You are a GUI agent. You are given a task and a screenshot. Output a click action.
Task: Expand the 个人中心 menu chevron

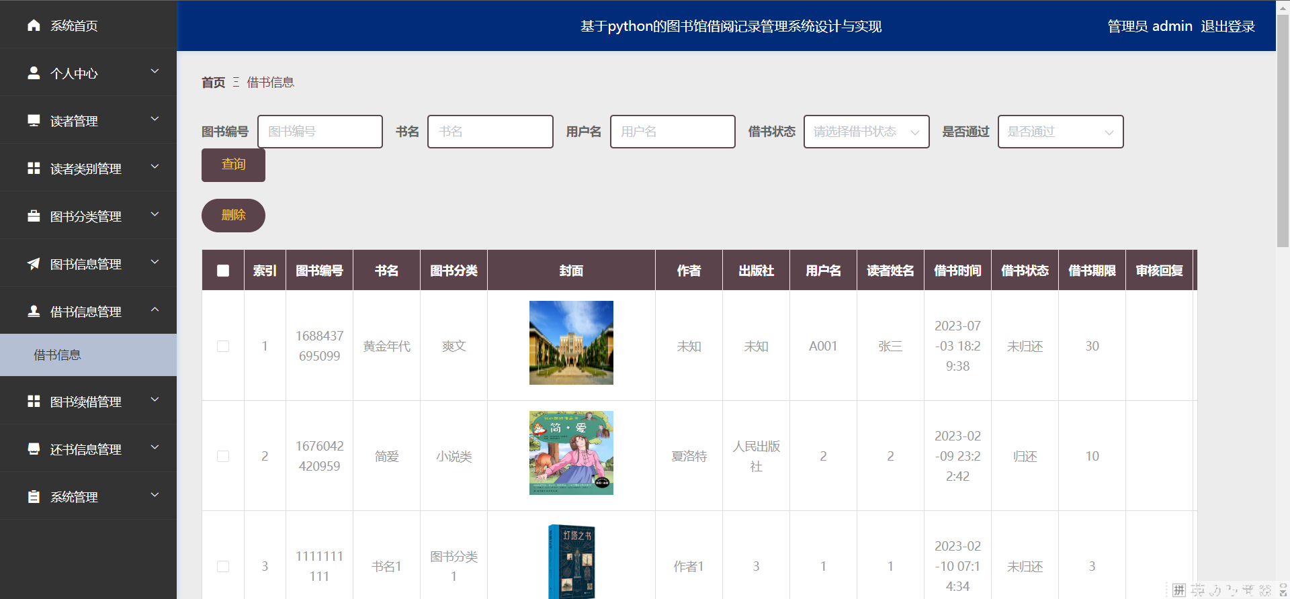point(155,71)
